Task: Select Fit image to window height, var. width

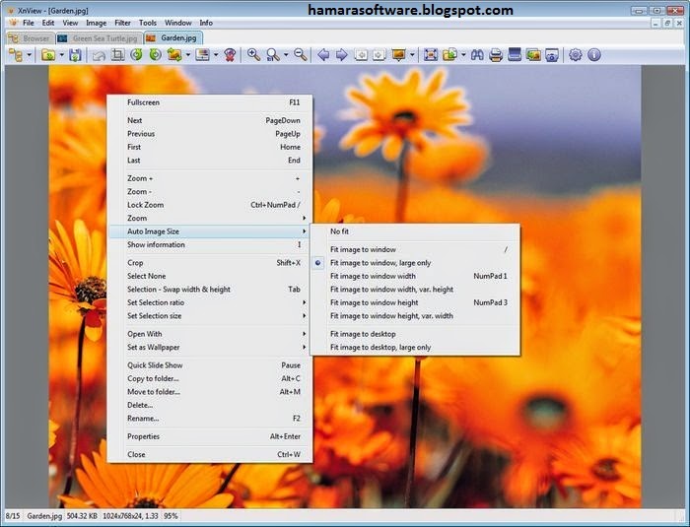Action: coord(415,316)
